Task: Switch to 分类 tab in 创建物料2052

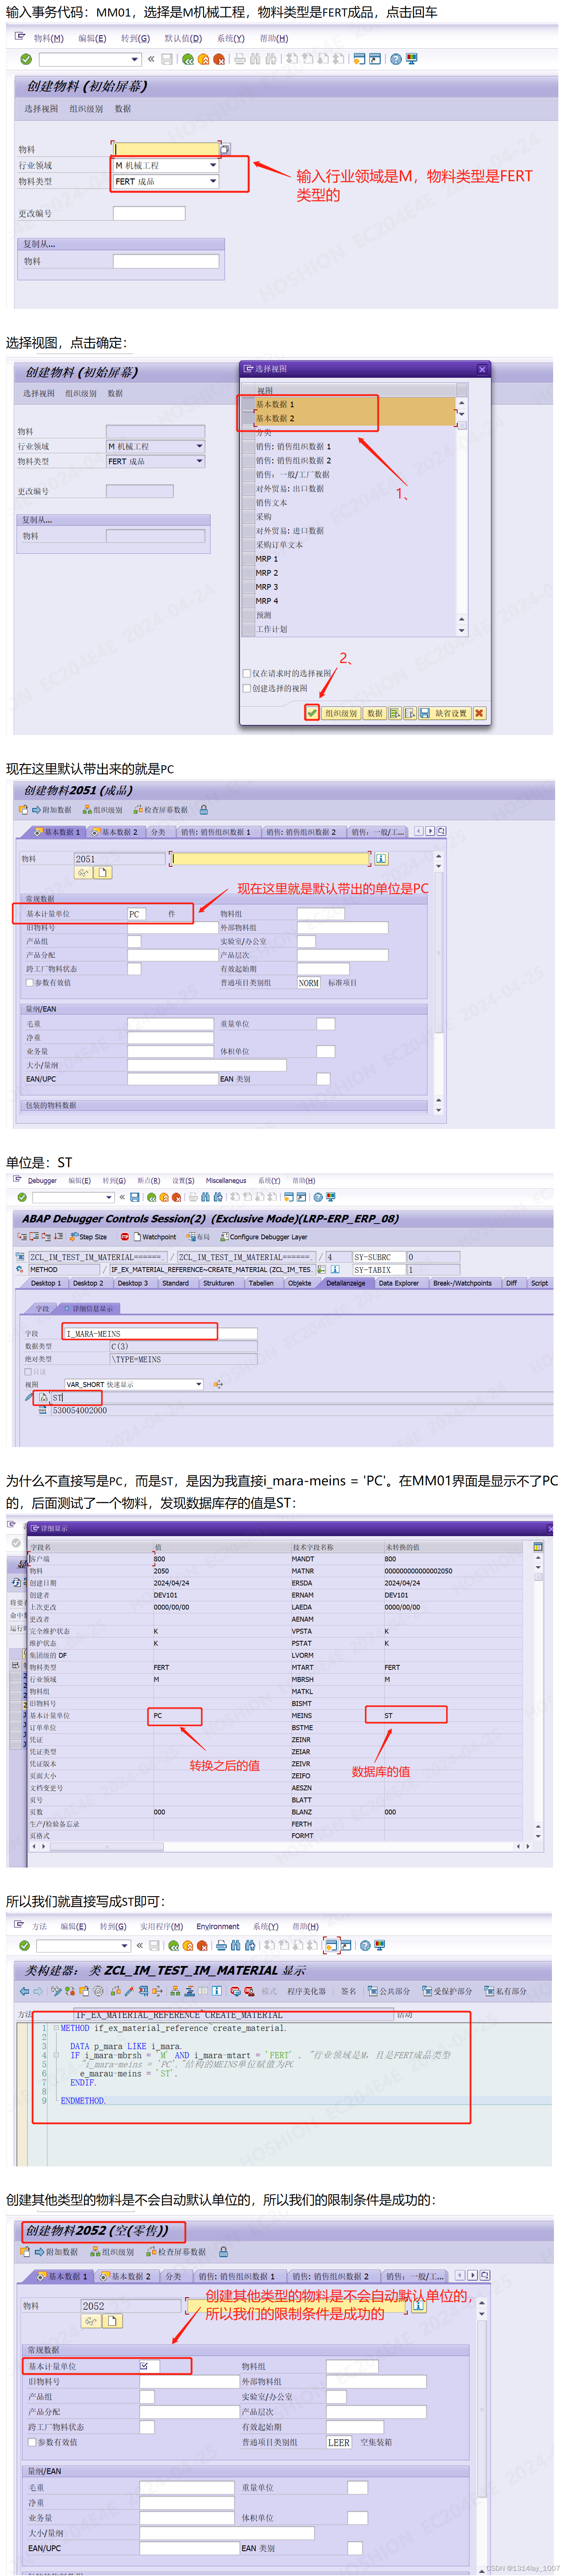Action: pyautogui.click(x=173, y=2276)
